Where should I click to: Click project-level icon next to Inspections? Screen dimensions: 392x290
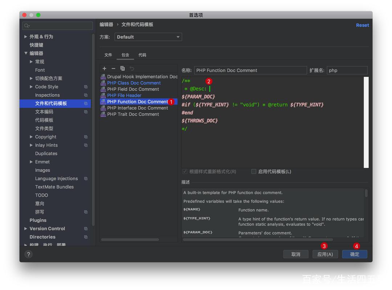click(86, 95)
